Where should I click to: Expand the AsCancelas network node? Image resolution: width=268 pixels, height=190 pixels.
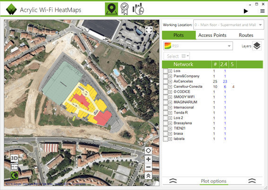coord(170,82)
